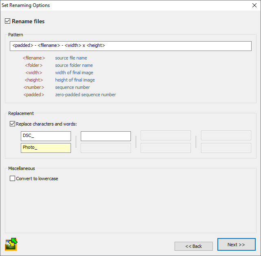Insert the <folder> tag into pattern
This screenshot has width=261, height=256.
click(34, 65)
